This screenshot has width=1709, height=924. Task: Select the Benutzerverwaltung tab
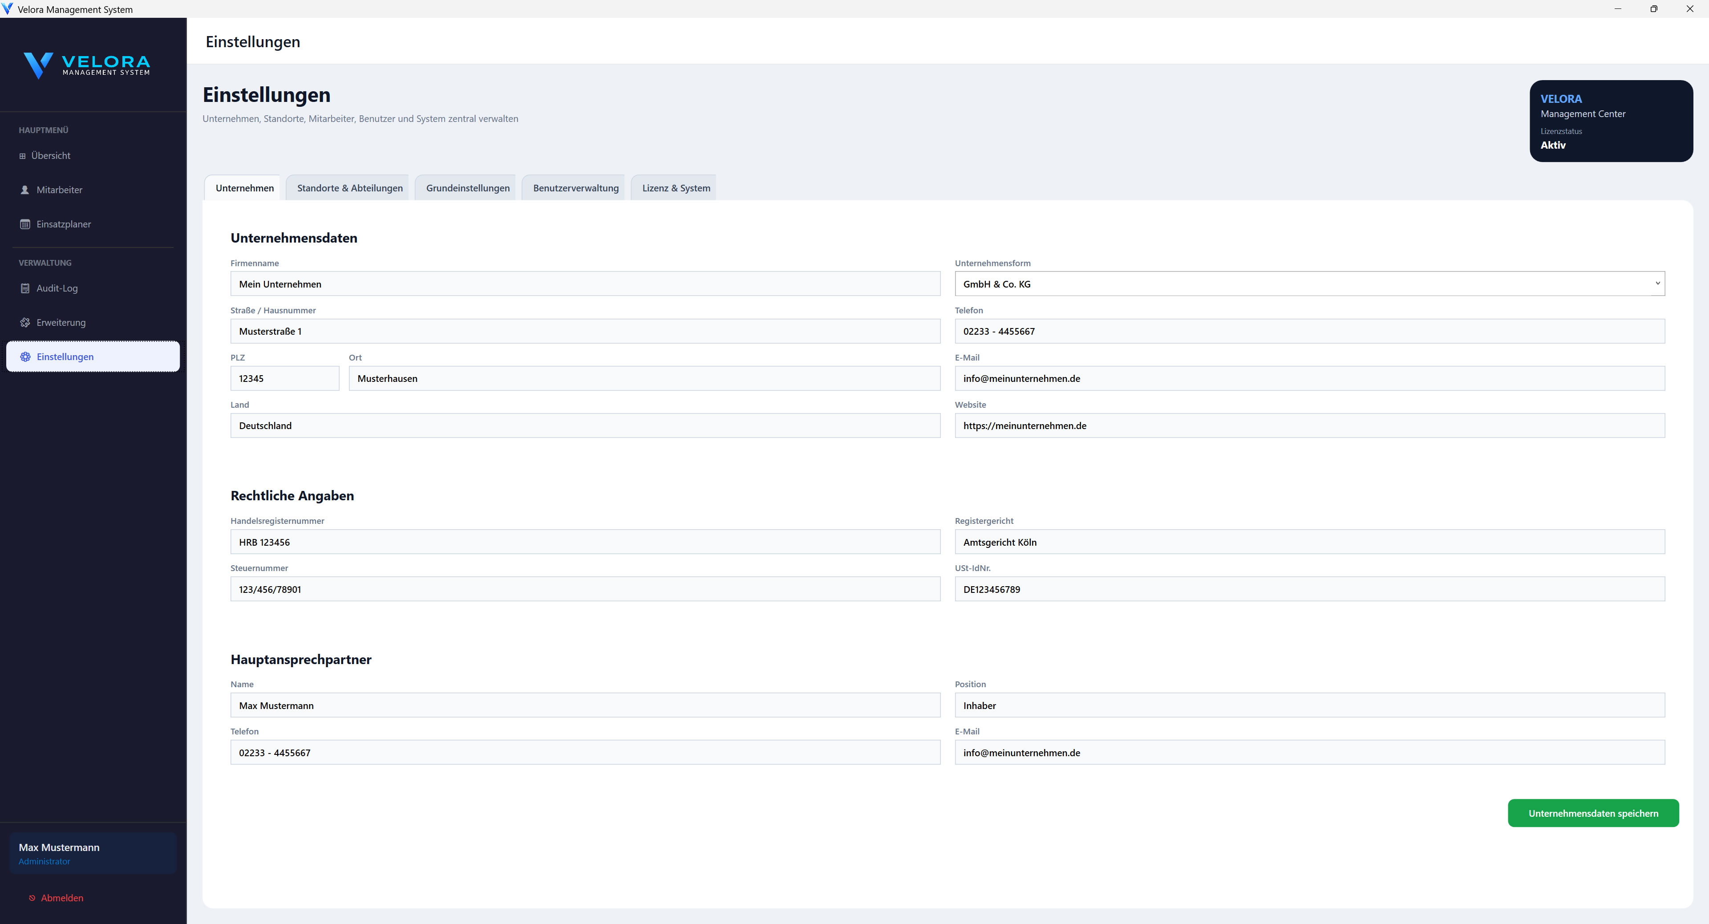(x=575, y=188)
